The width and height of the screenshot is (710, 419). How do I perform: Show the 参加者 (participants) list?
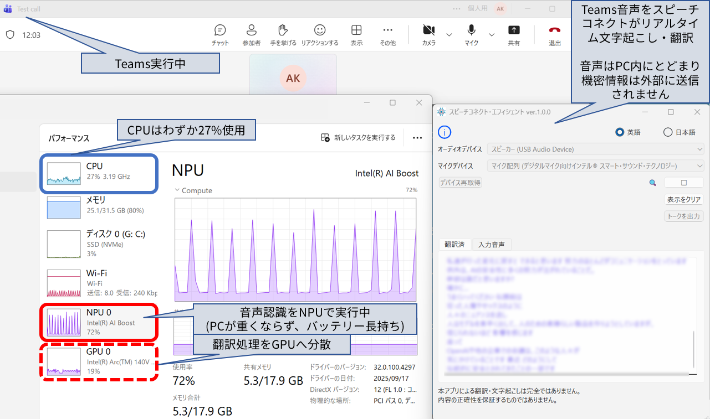click(x=251, y=34)
